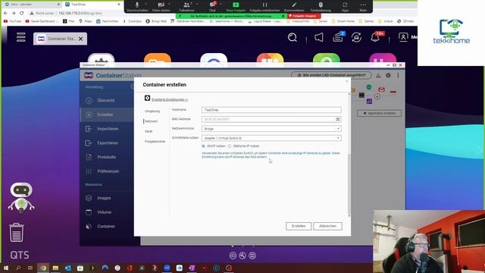Open the Schnittstelle nutzen adapter dropdown

click(x=271, y=138)
